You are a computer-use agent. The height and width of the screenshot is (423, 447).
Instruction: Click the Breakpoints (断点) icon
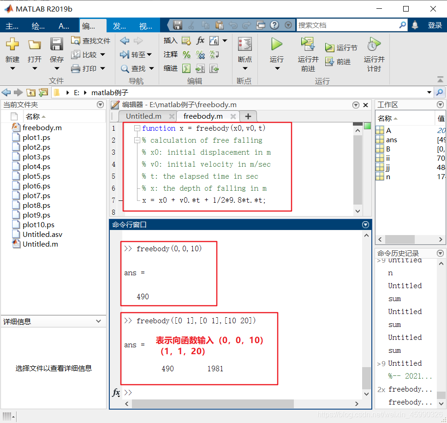(245, 44)
